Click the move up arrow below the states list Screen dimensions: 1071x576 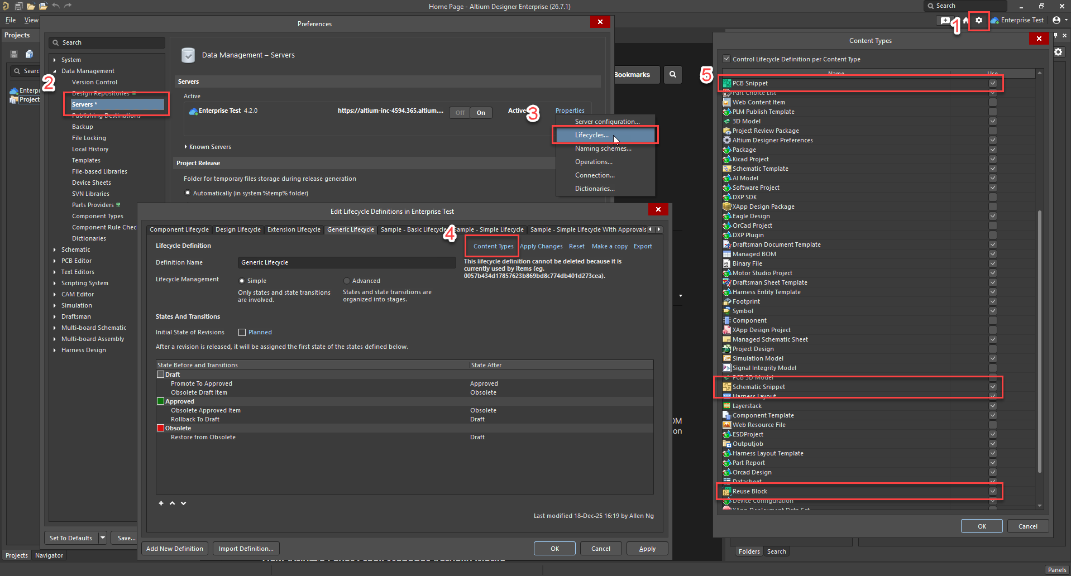tap(173, 503)
